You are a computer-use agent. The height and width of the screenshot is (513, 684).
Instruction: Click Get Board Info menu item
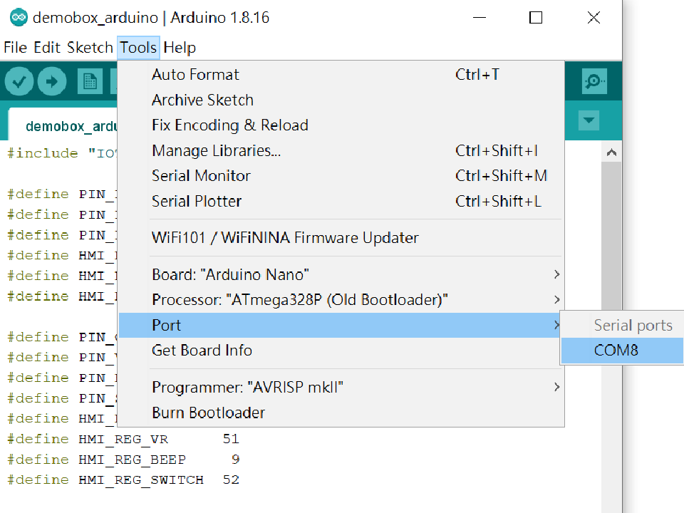point(202,351)
